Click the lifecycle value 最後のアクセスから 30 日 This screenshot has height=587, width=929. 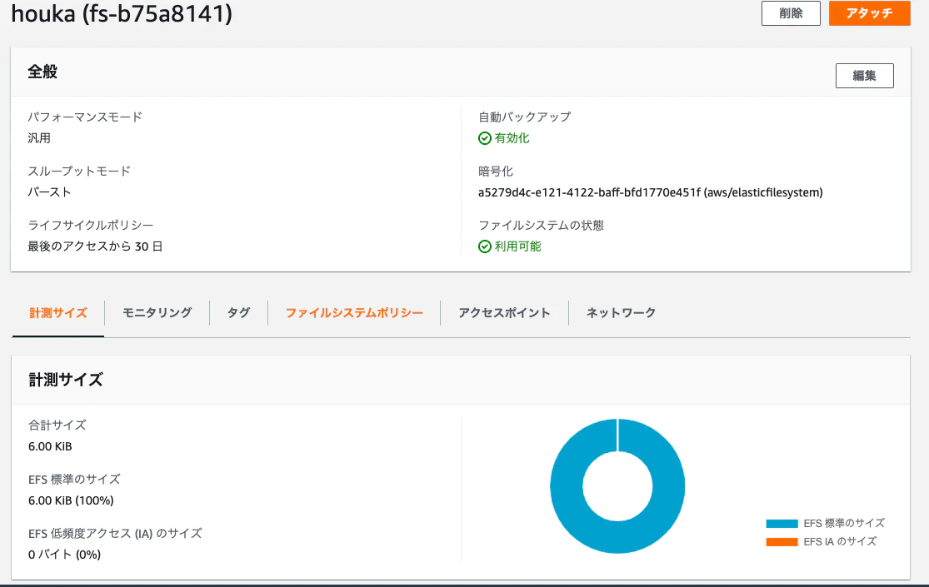95,246
